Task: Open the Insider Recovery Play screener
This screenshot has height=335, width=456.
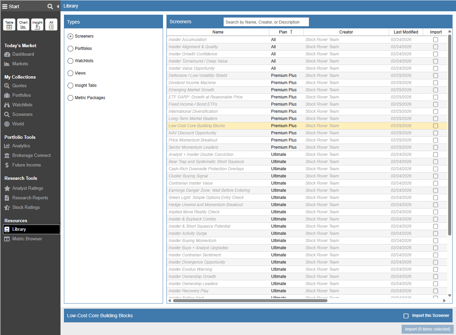Action: pyautogui.click(x=188, y=291)
